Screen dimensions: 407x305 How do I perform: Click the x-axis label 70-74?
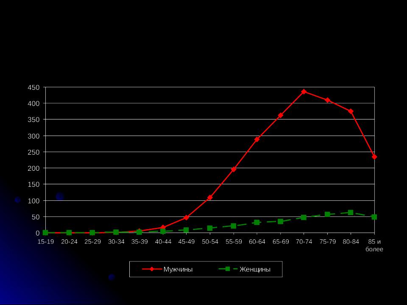point(304,242)
